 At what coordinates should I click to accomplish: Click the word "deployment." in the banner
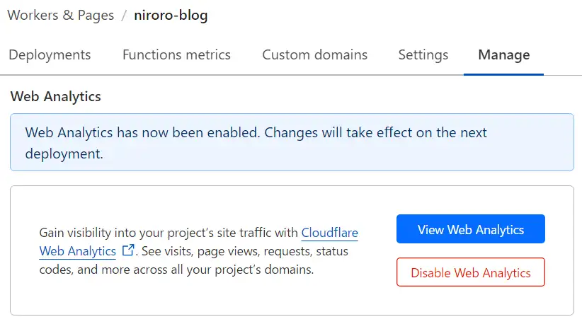[x=64, y=154]
